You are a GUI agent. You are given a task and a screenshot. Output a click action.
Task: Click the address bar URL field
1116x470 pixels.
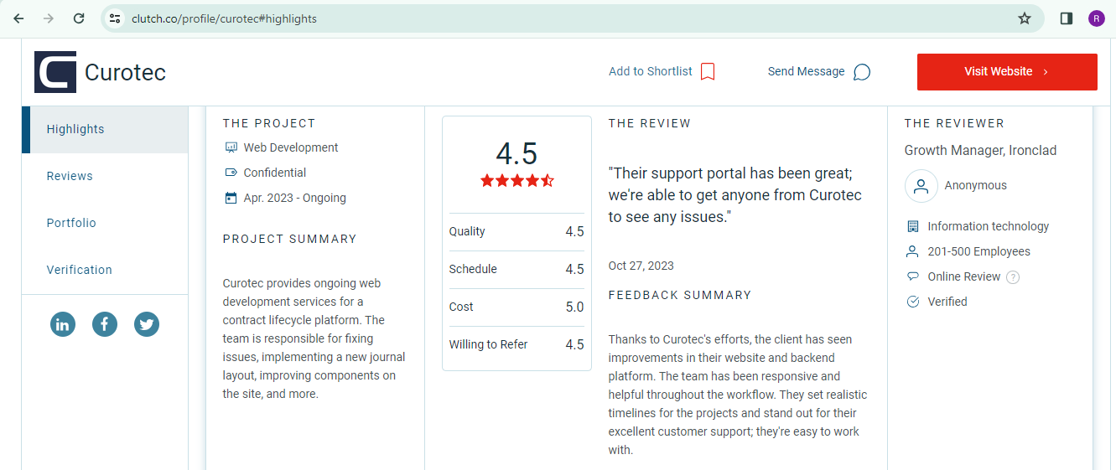pyautogui.click(x=570, y=18)
